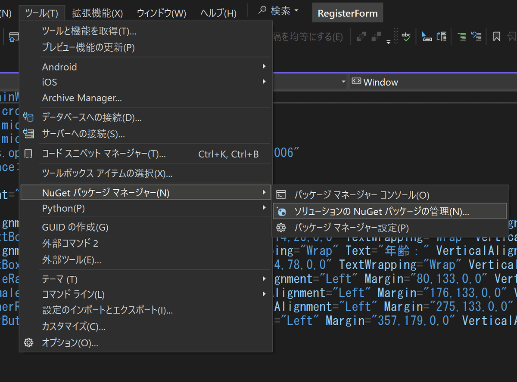This screenshot has height=382, width=517.
Task: Open the 拡張機能 menu
Action: (x=97, y=13)
